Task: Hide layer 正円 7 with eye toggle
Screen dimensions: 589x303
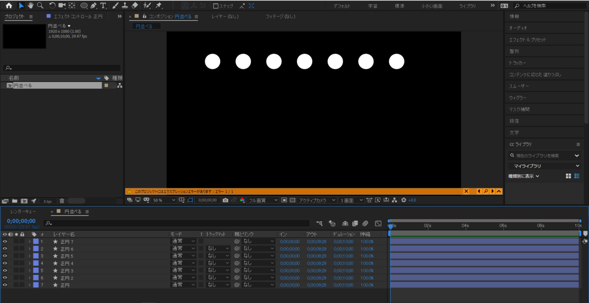Action: coord(5,241)
